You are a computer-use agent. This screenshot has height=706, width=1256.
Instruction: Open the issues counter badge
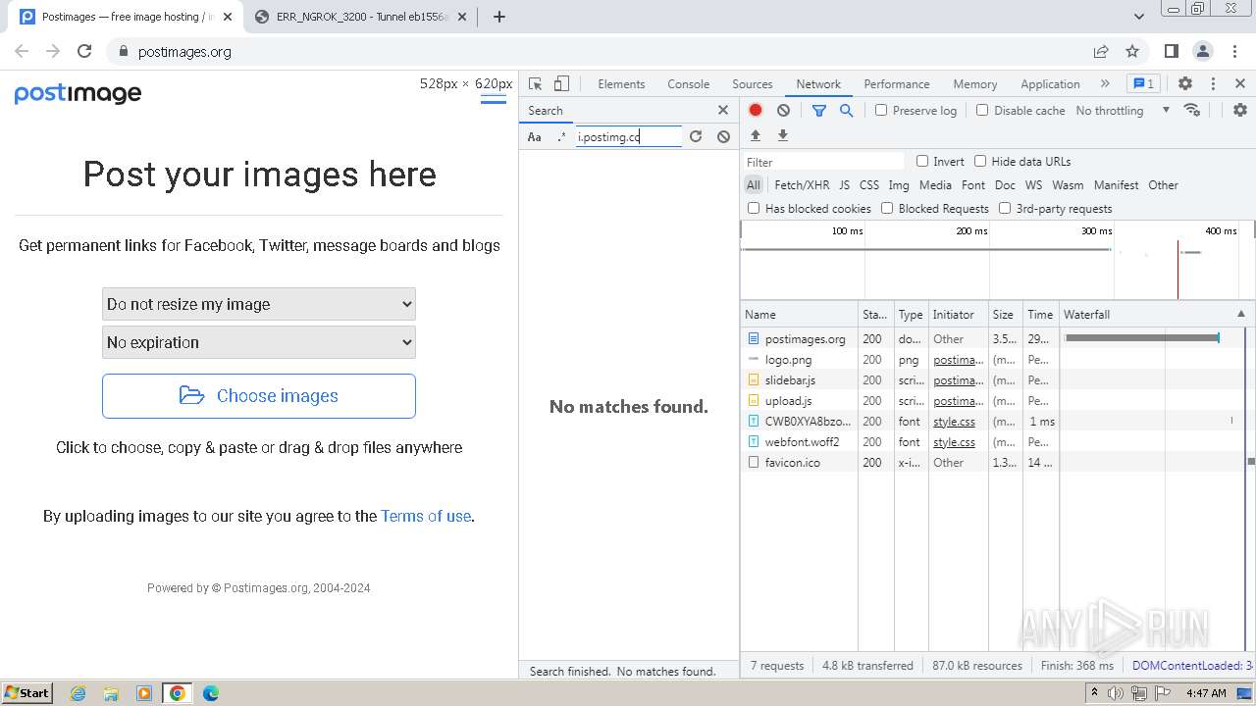[x=1142, y=84]
